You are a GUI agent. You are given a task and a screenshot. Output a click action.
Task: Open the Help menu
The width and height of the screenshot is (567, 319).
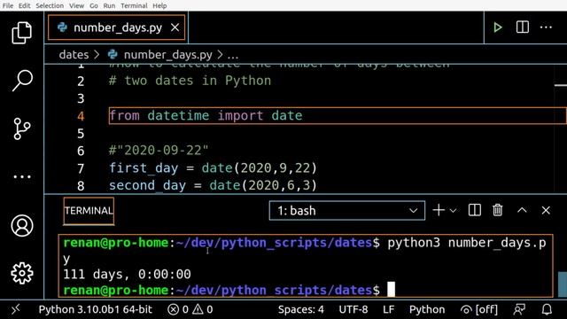(159, 6)
